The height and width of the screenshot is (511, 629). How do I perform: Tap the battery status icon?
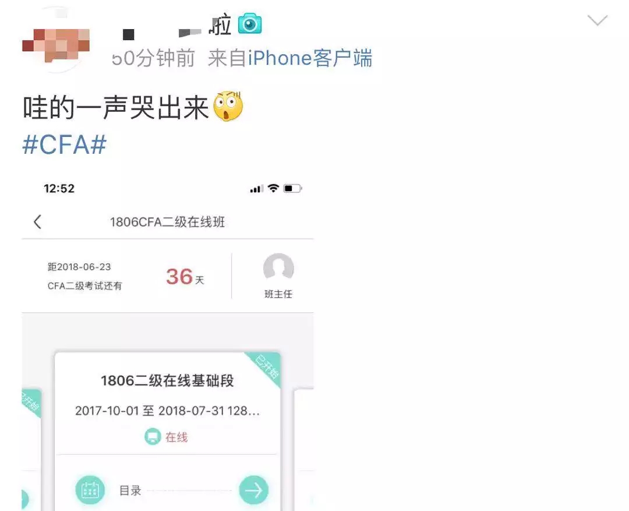292,188
